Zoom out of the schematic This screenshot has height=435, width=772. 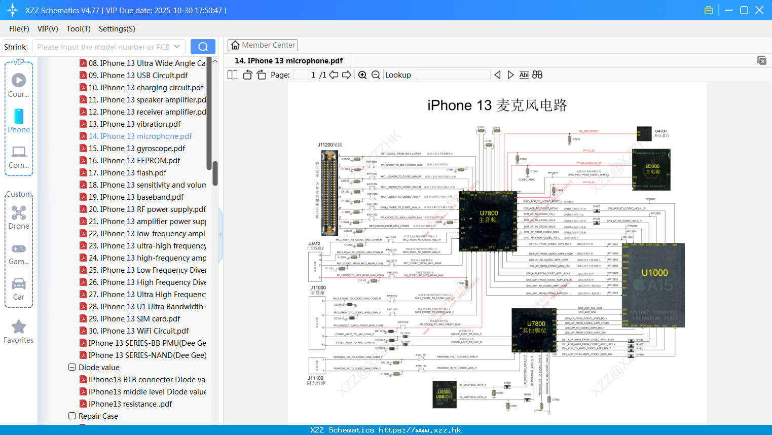click(376, 75)
